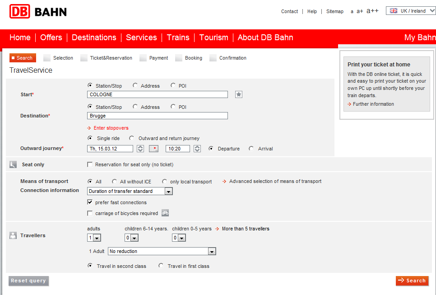Viewport: 436px width, 295px height.
Task: Select Address radio for Start
Action: click(135, 85)
